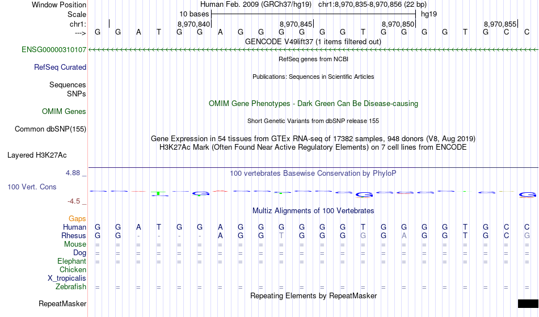Click Short Genetic Variants from dbSNP title

click(x=313, y=121)
